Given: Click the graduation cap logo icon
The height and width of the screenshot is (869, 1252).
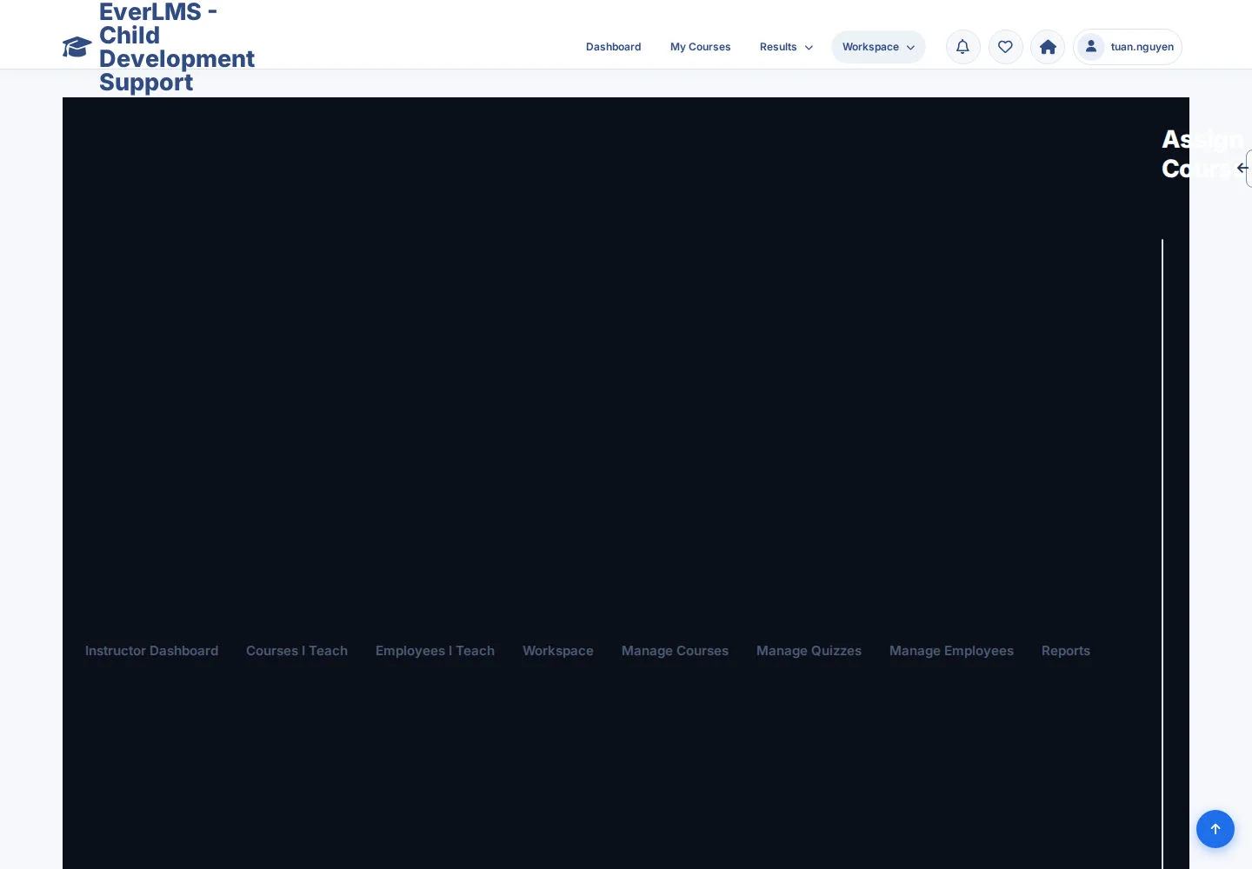Looking at the screenshot, I should click(x=77, y=47).
